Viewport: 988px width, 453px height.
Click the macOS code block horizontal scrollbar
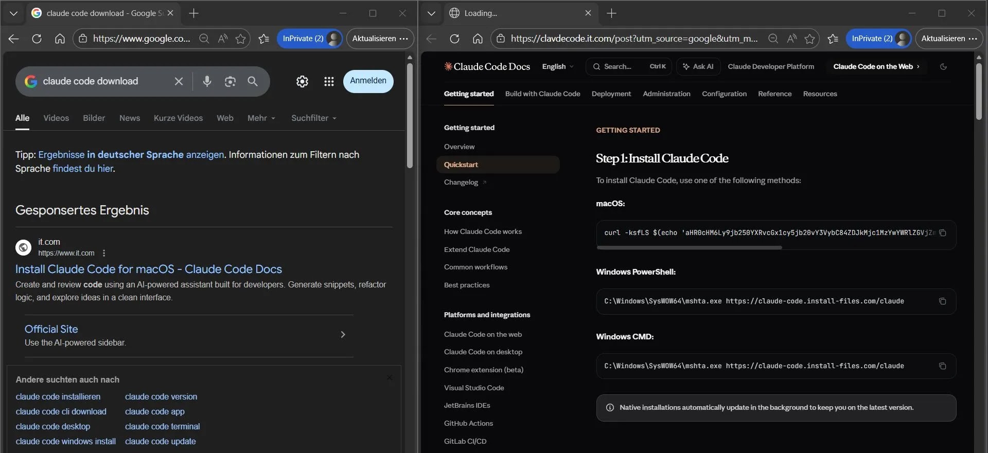(689, 247)
